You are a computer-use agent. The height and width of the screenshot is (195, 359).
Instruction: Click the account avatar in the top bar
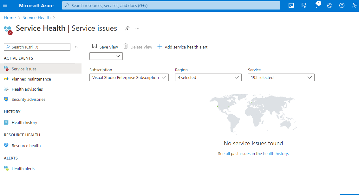pyautogui.click(x=354, y=5)
